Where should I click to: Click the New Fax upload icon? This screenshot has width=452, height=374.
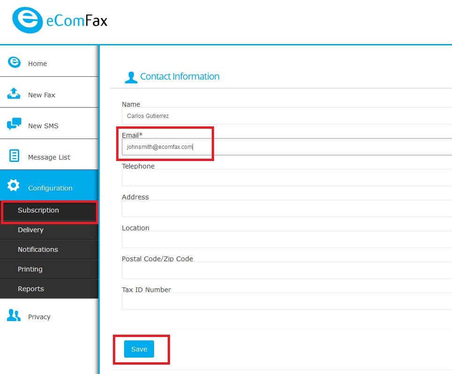(14, 93)
